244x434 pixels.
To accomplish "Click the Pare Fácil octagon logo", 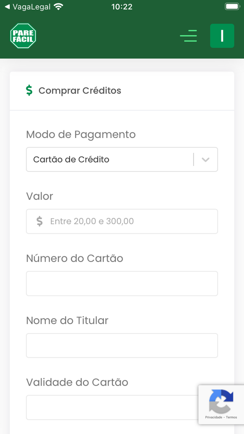I will pos(23,36).
